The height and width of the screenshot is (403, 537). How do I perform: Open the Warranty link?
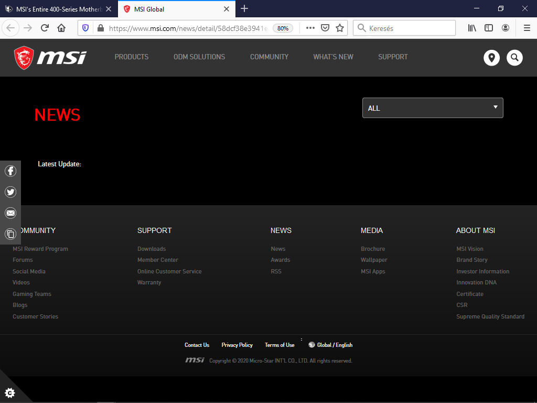[149, 282]
